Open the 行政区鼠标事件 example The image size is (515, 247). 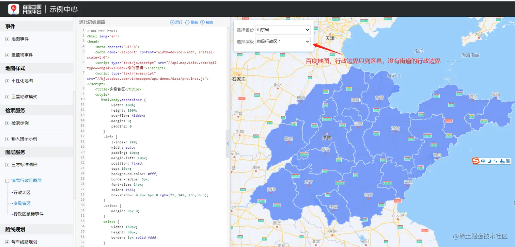coord(28,214)
